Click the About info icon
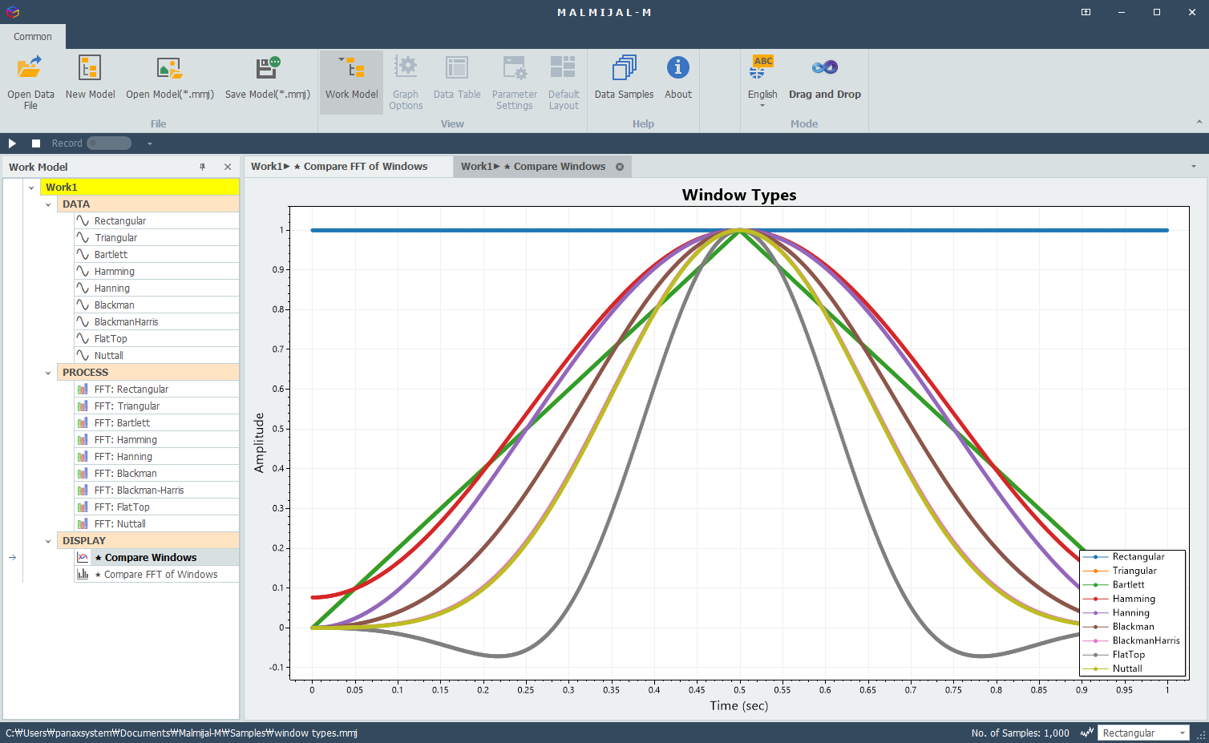Screen dimensions: 1209x743 (677, 67)
